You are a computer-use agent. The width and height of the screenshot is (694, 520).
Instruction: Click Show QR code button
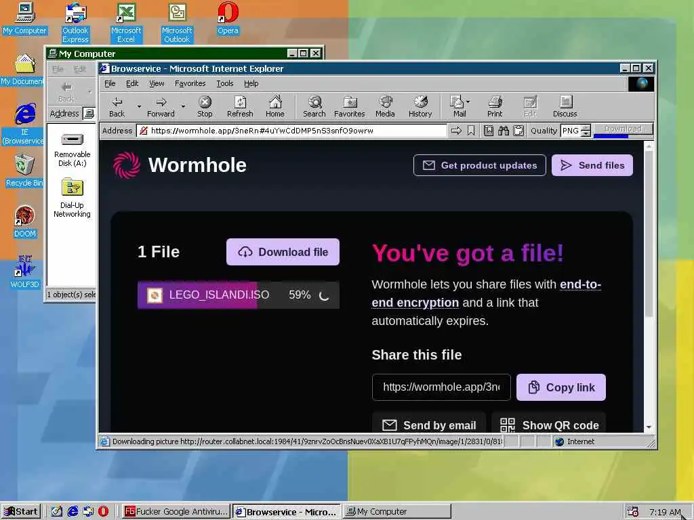(549, 422)
